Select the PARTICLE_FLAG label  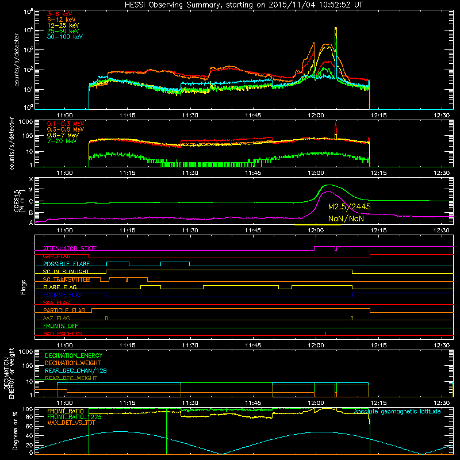point(64,310)
